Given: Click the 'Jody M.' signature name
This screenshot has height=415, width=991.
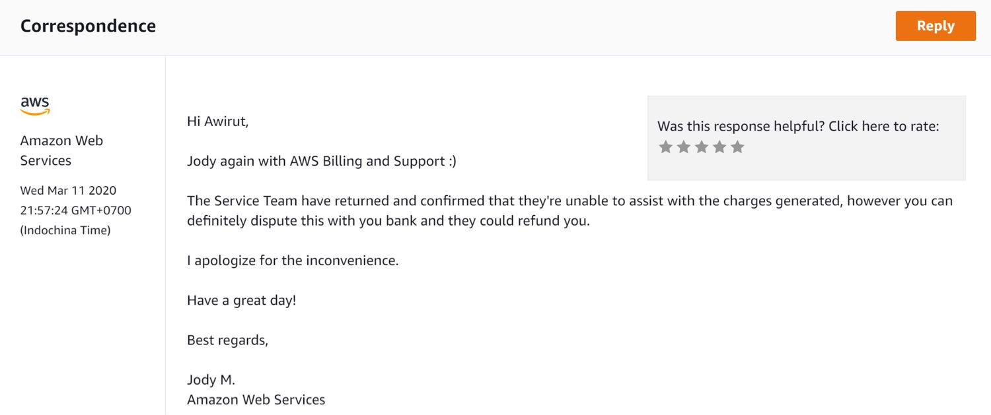Looking at the screenshot, I should pos(211,380).
